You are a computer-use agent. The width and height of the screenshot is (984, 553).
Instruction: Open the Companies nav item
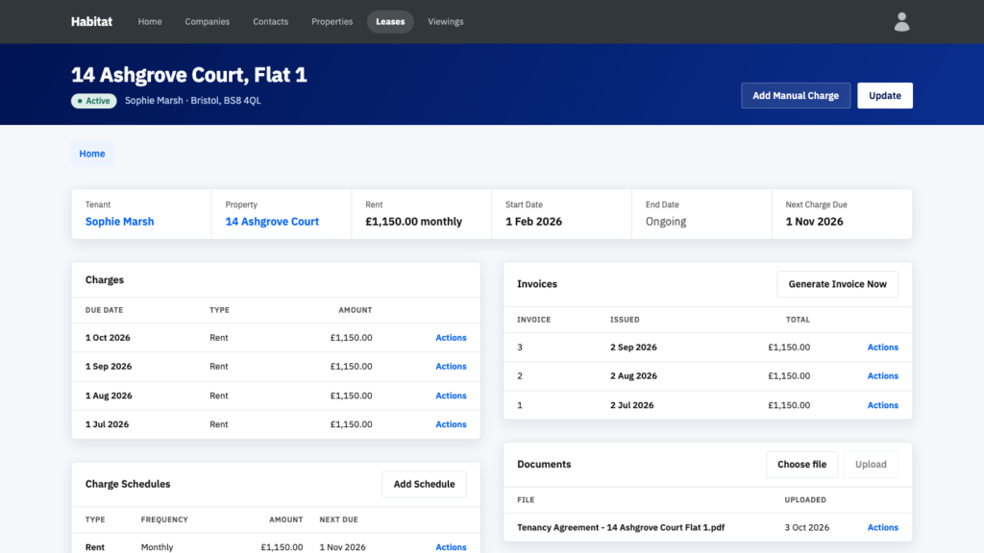(x=208, y=21)
